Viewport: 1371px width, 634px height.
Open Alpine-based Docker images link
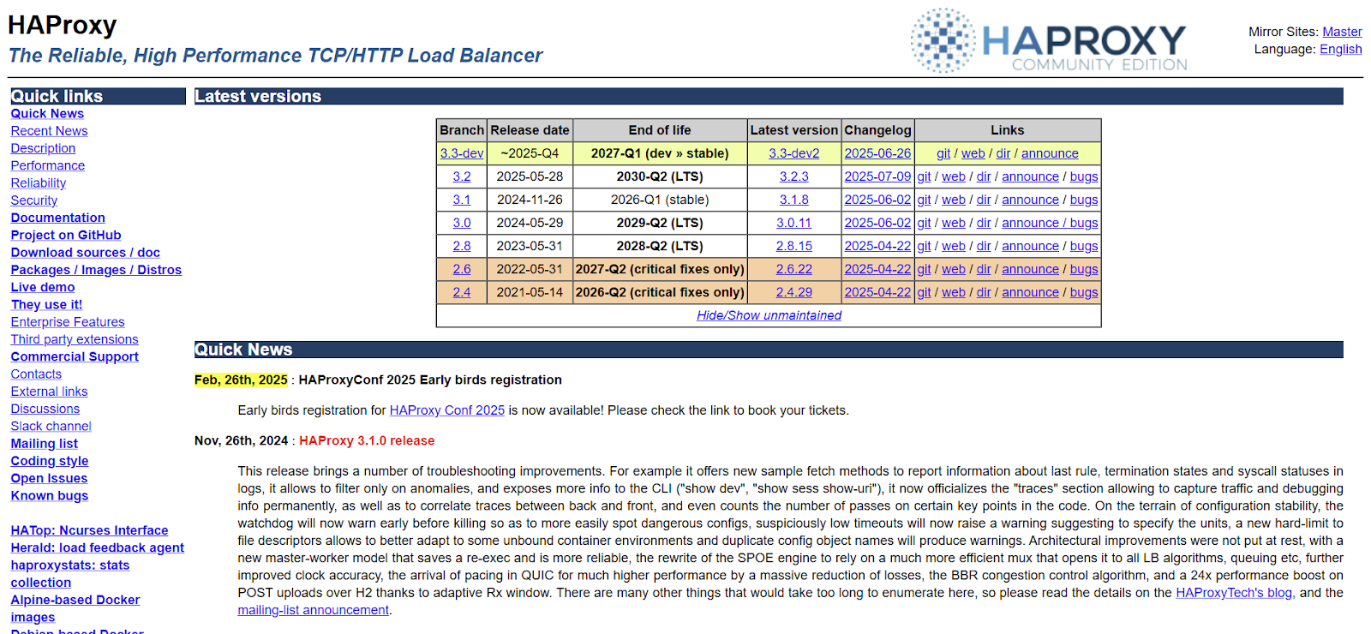[x=75, y=608]
